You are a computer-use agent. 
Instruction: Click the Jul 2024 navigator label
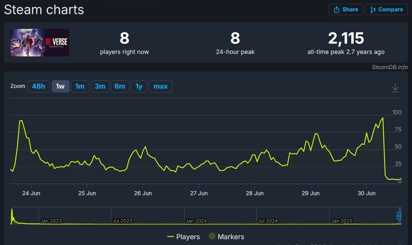(268, 221)
